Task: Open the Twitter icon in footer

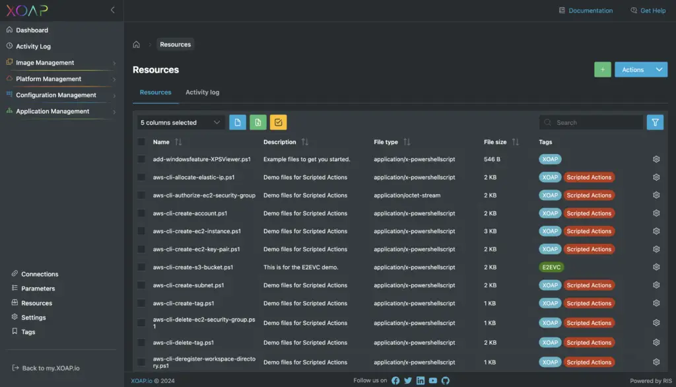Action: point(408,380)
